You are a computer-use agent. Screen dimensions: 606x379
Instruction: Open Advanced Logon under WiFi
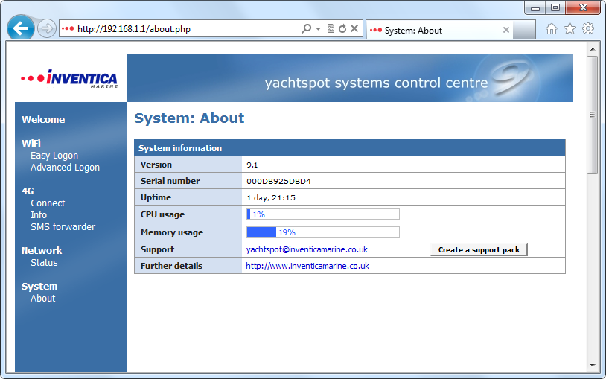[x=65, y=168]
